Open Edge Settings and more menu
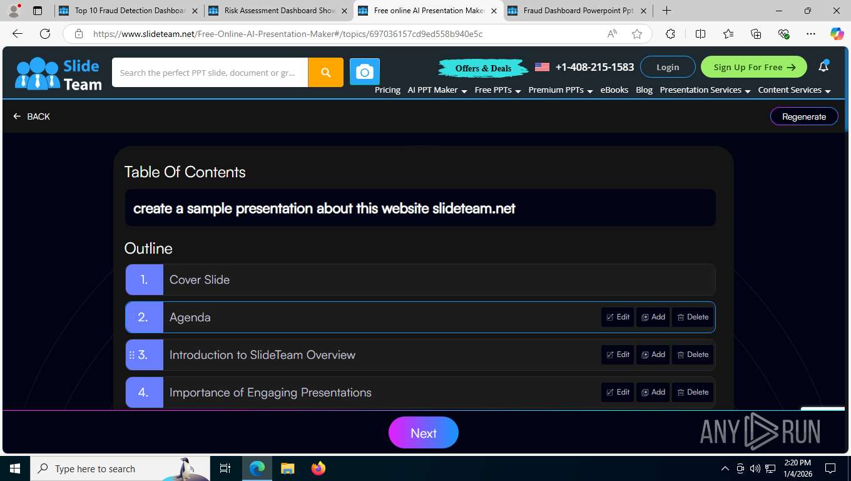Viewport: 851px width, 481px height. tap(811, 34)
